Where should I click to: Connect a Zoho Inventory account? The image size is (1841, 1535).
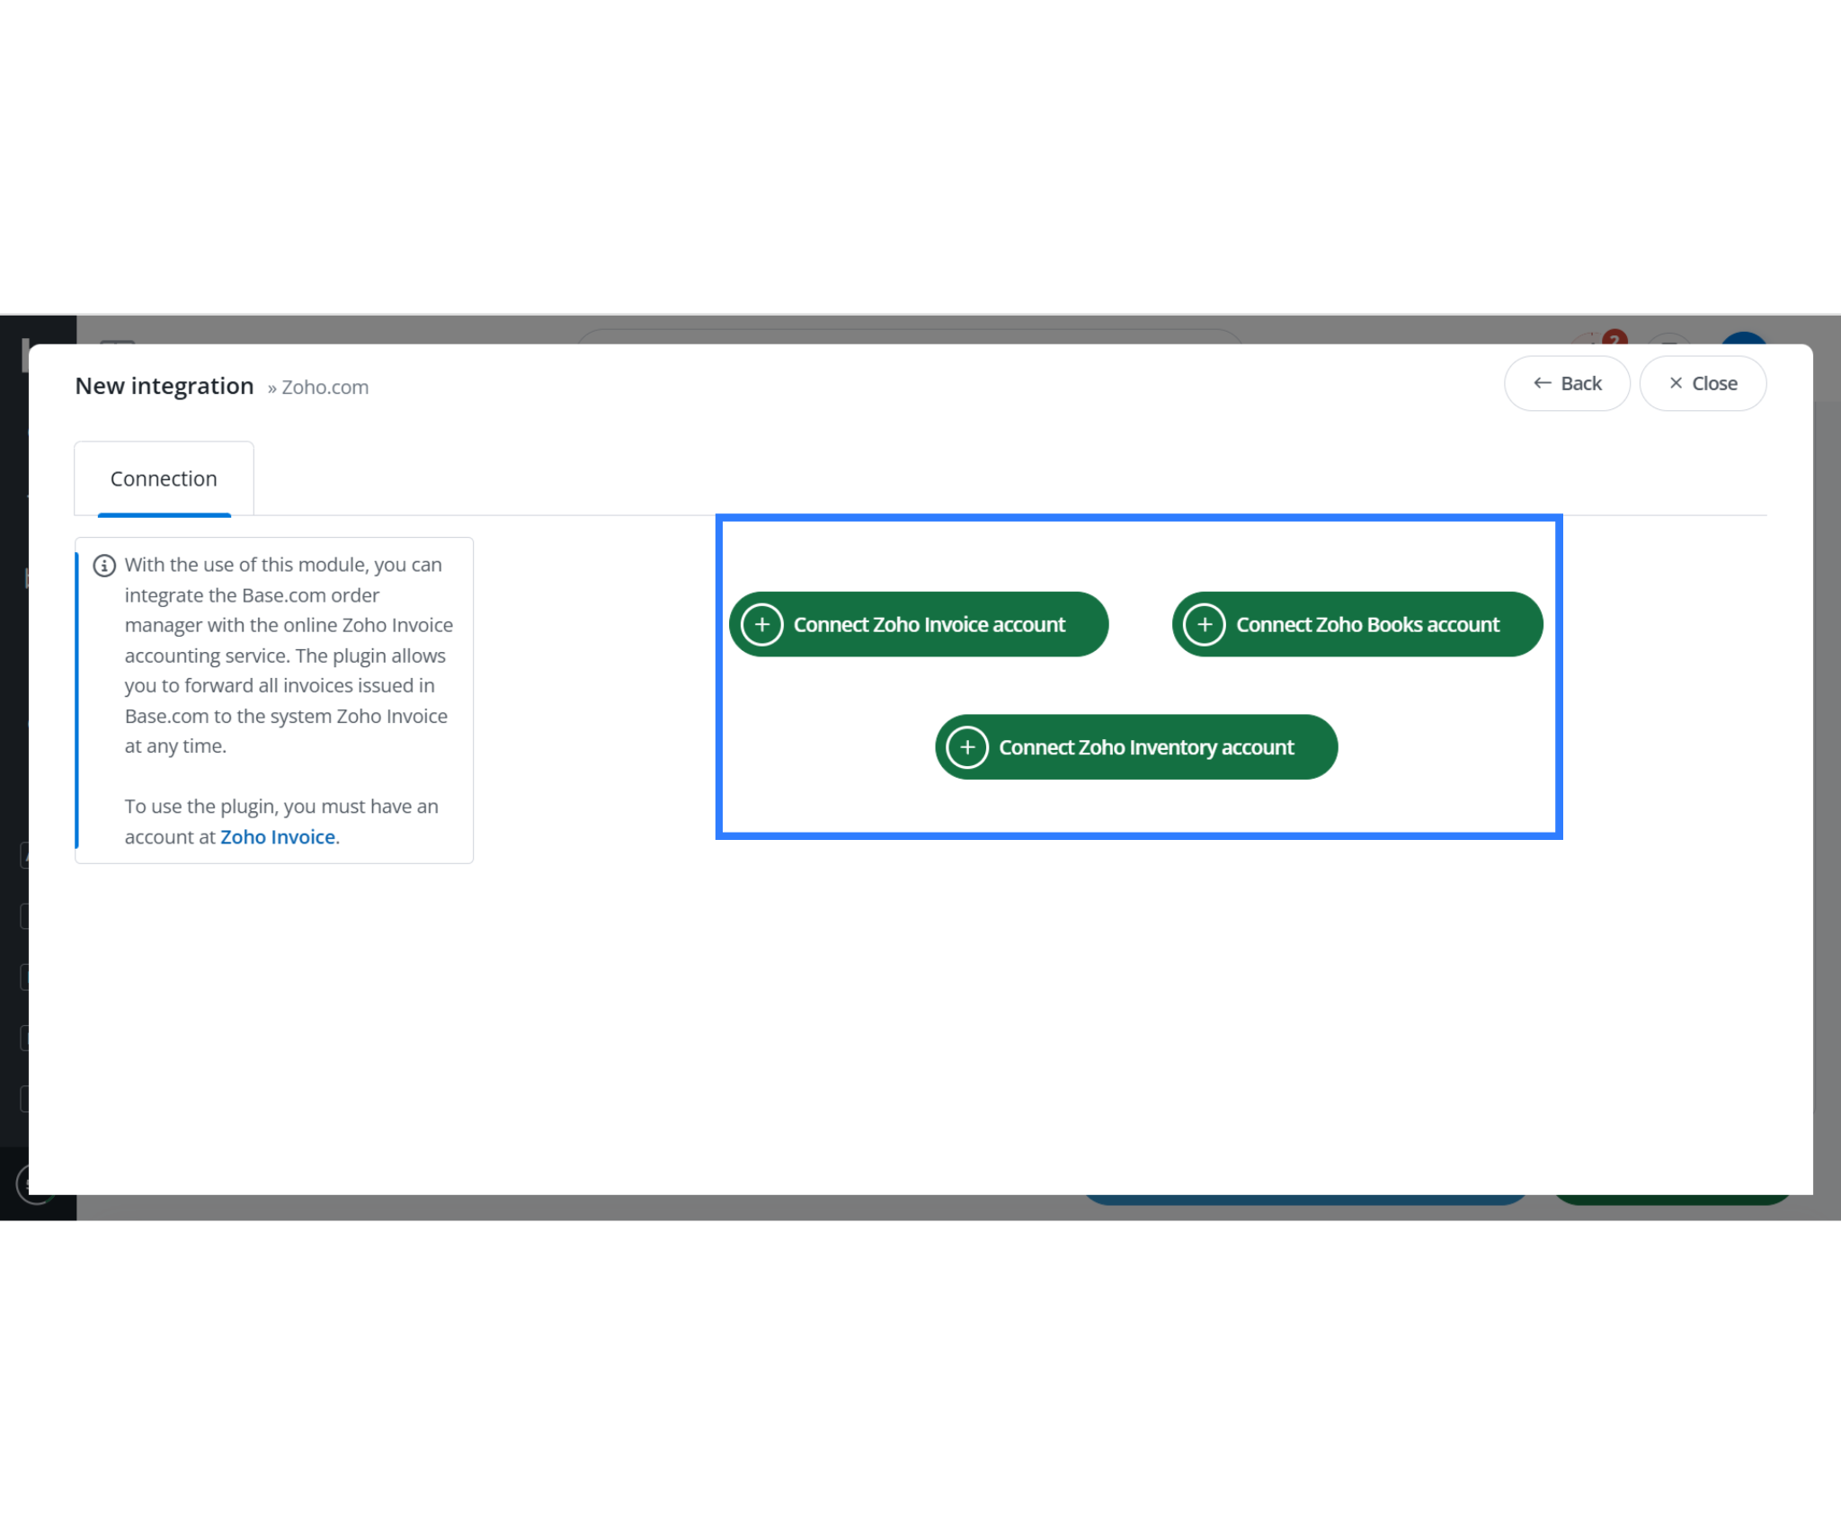(1136, 746)
